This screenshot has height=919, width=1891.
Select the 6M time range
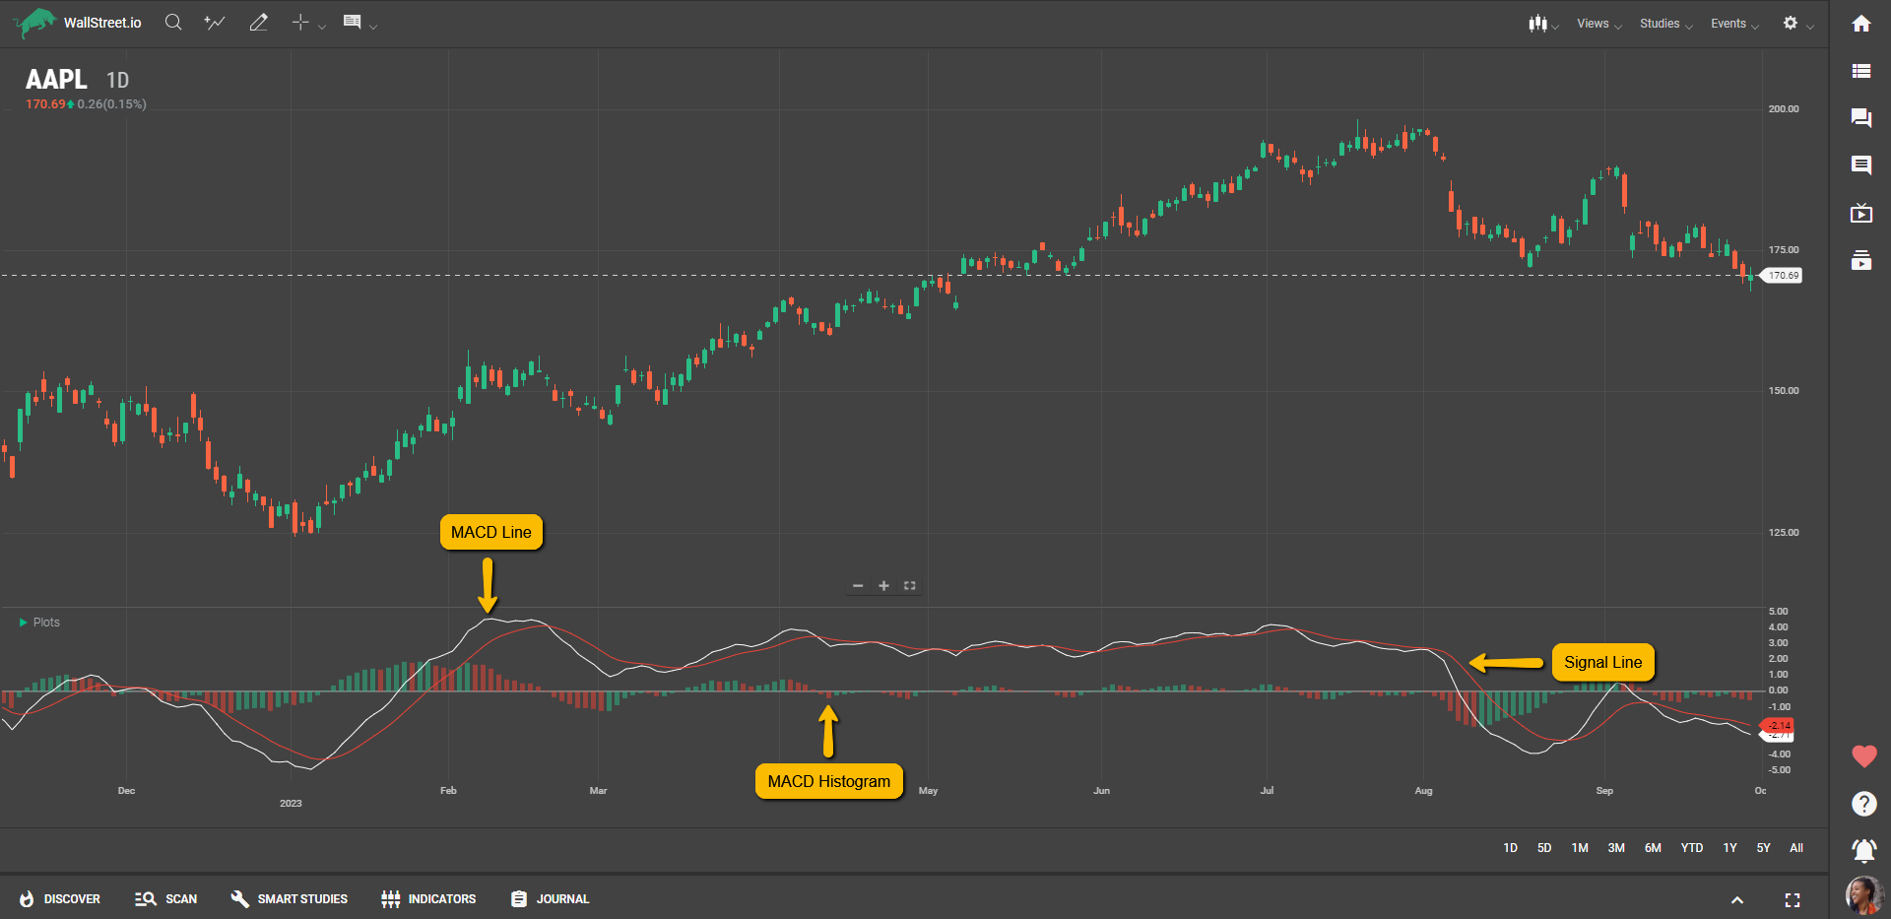[1653, 848]
